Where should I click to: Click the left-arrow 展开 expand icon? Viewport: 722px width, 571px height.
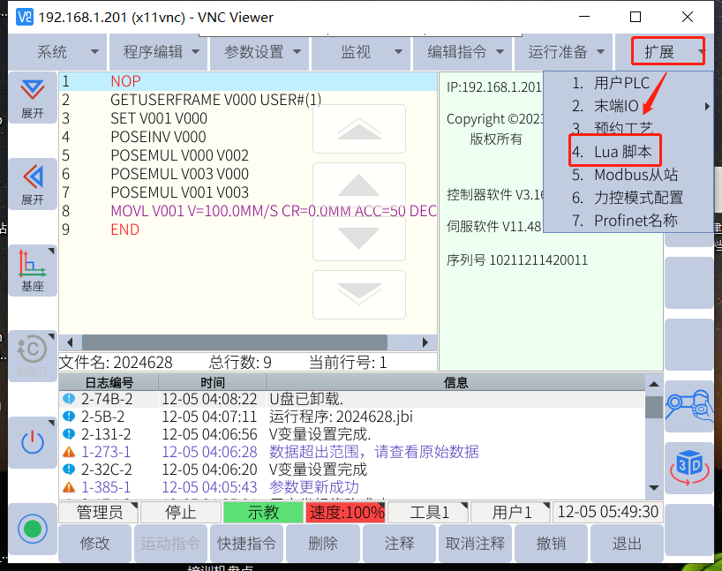pyautogui.click(x=33, y=183)
